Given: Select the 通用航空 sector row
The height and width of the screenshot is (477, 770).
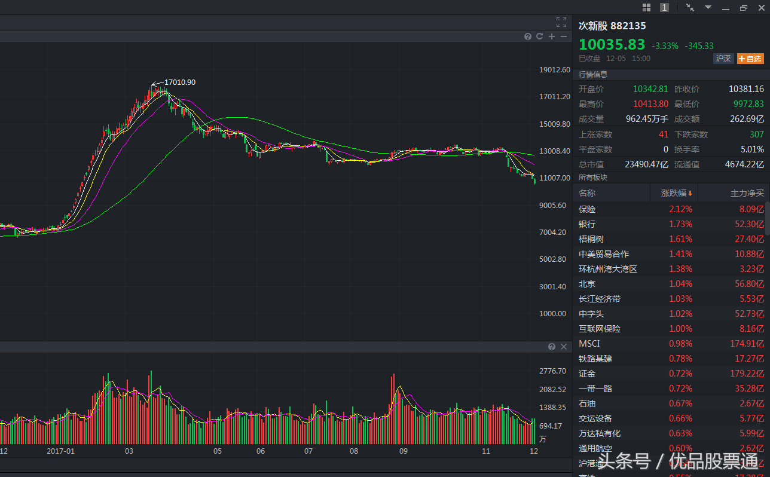Looking at the screenshot, I should click(669, 448).
